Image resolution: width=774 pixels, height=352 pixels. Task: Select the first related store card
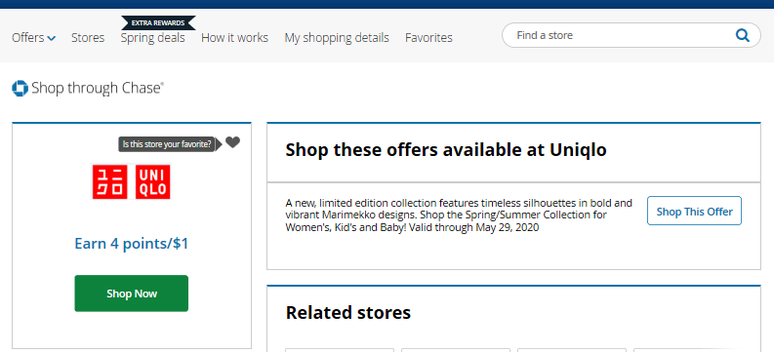click(x=340, y=350)
